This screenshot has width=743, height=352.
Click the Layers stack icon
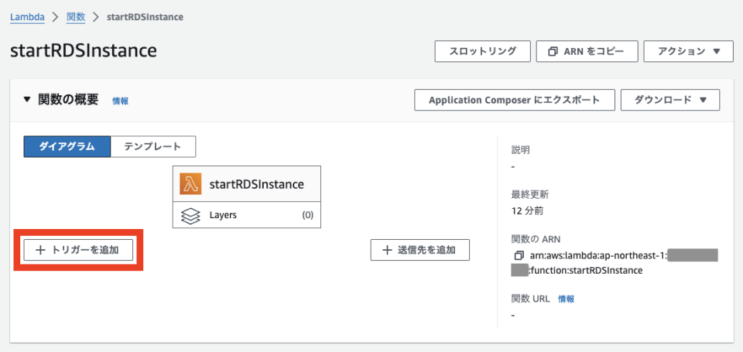(x=191, y=215)
